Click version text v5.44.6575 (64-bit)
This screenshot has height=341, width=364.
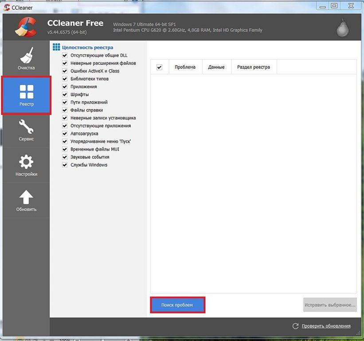click(67, 32)
